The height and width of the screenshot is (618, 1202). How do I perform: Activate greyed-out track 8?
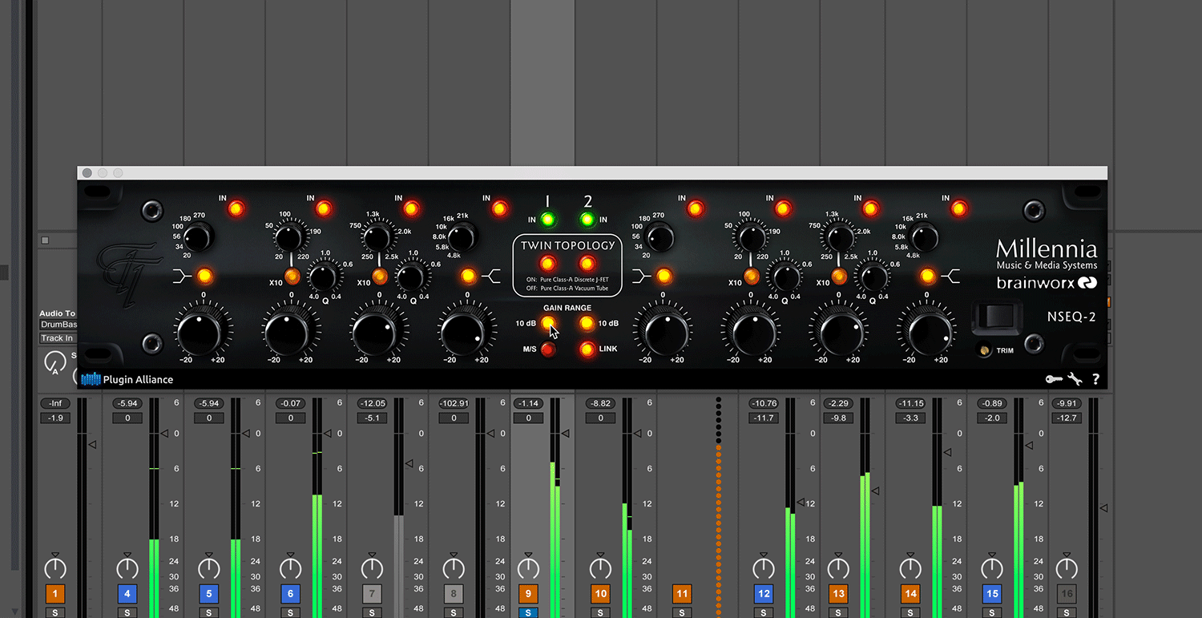tap(454, 594)
